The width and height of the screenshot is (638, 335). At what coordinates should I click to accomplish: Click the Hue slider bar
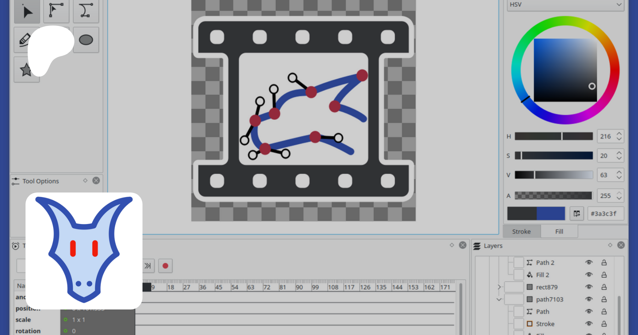point(554,136)
